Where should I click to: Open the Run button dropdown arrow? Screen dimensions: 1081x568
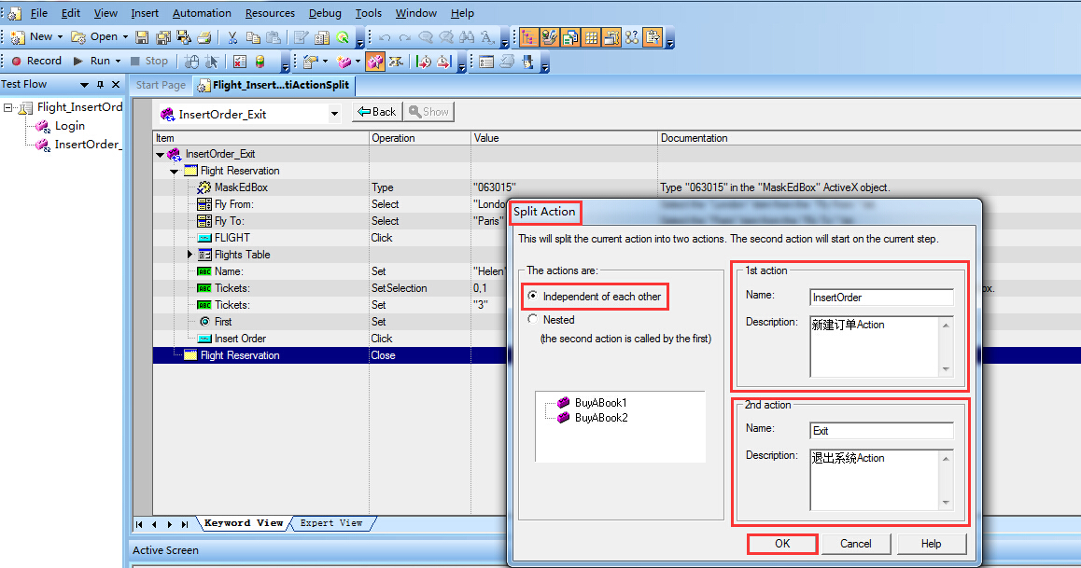point(118,61)
